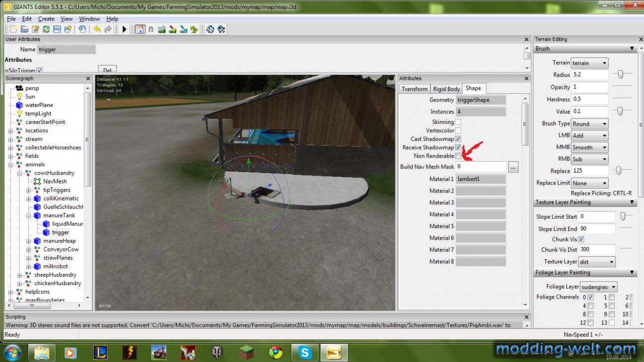644x362 pixels.
Task: Open the Window menu
Action: pyautogui.click(x=89, y=19)
